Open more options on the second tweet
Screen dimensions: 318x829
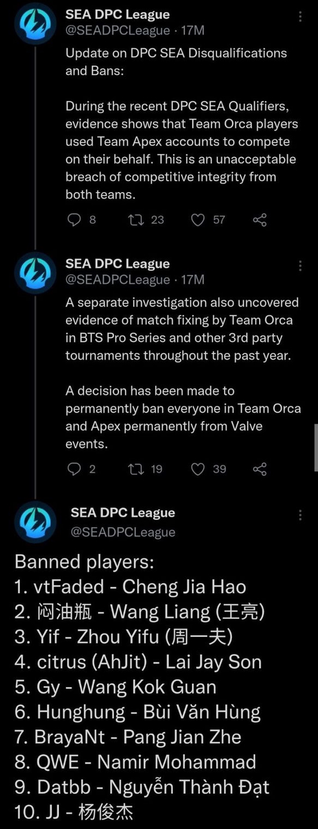coord(300,266)
